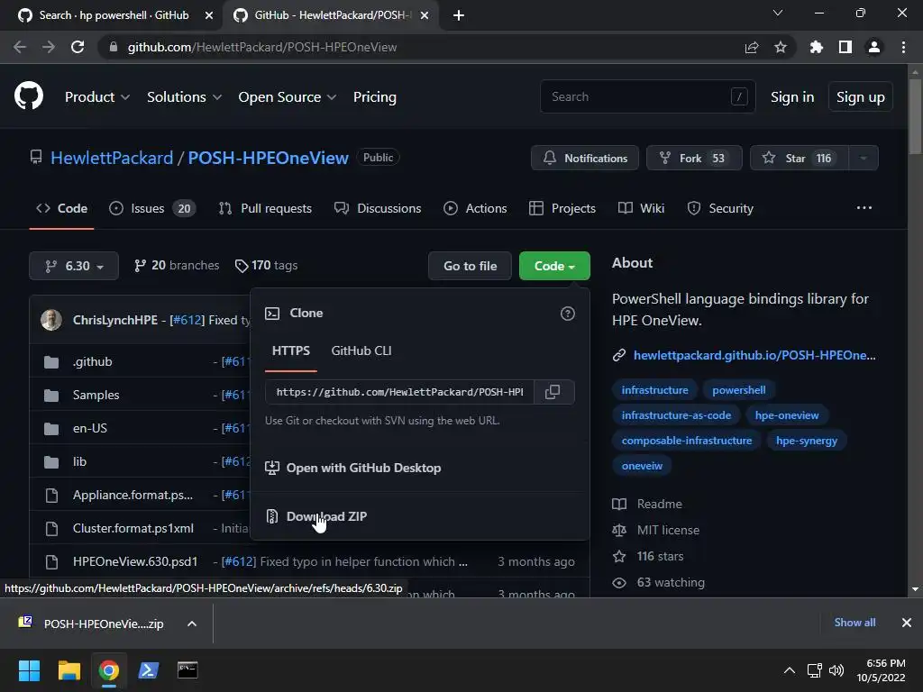The height and width of the screenshot is (692, 923).
Task: Go back with browser arrow
Action: (20, 47)
